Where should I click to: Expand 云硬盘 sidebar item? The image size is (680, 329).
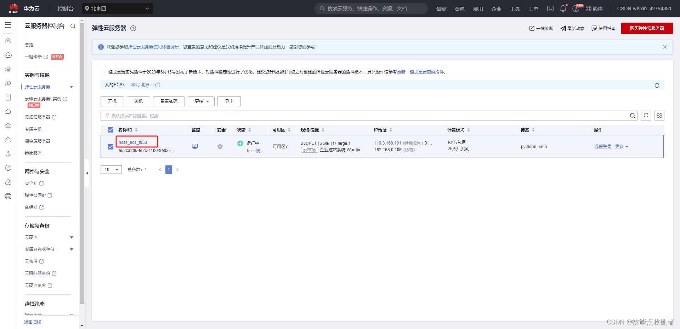72,237
